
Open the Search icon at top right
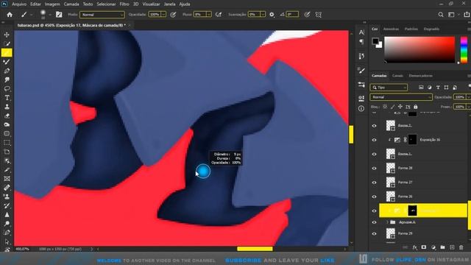pyautogui.click(x=441, y=15)
